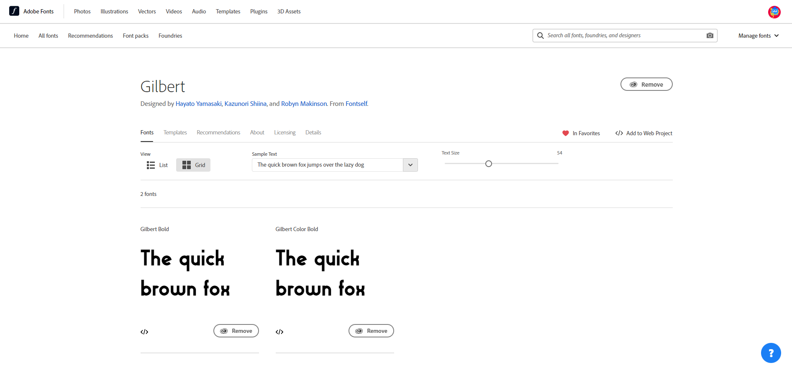
Task: Click in the font search field
Action: [625, 36]
